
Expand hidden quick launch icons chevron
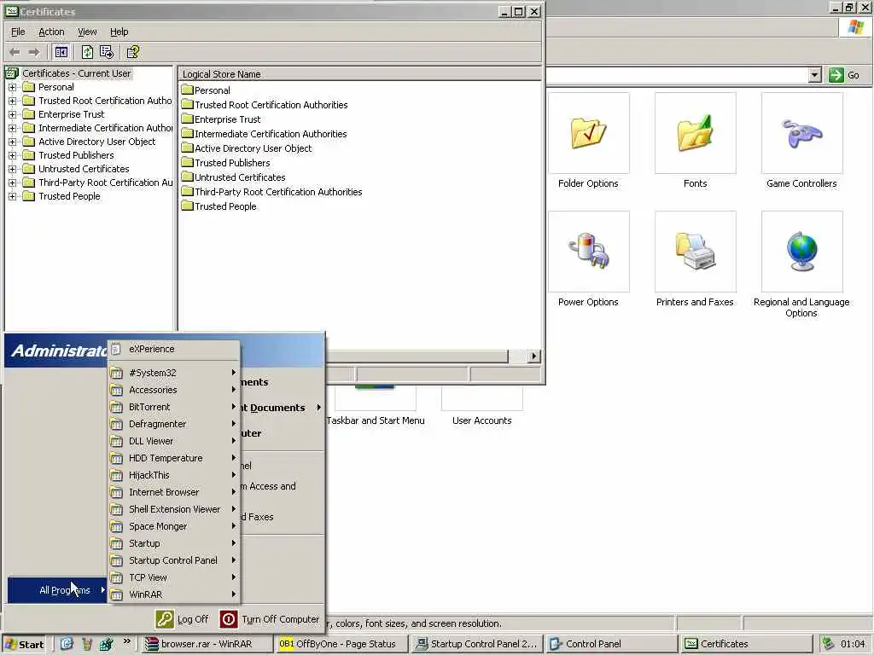click(127, 641)
